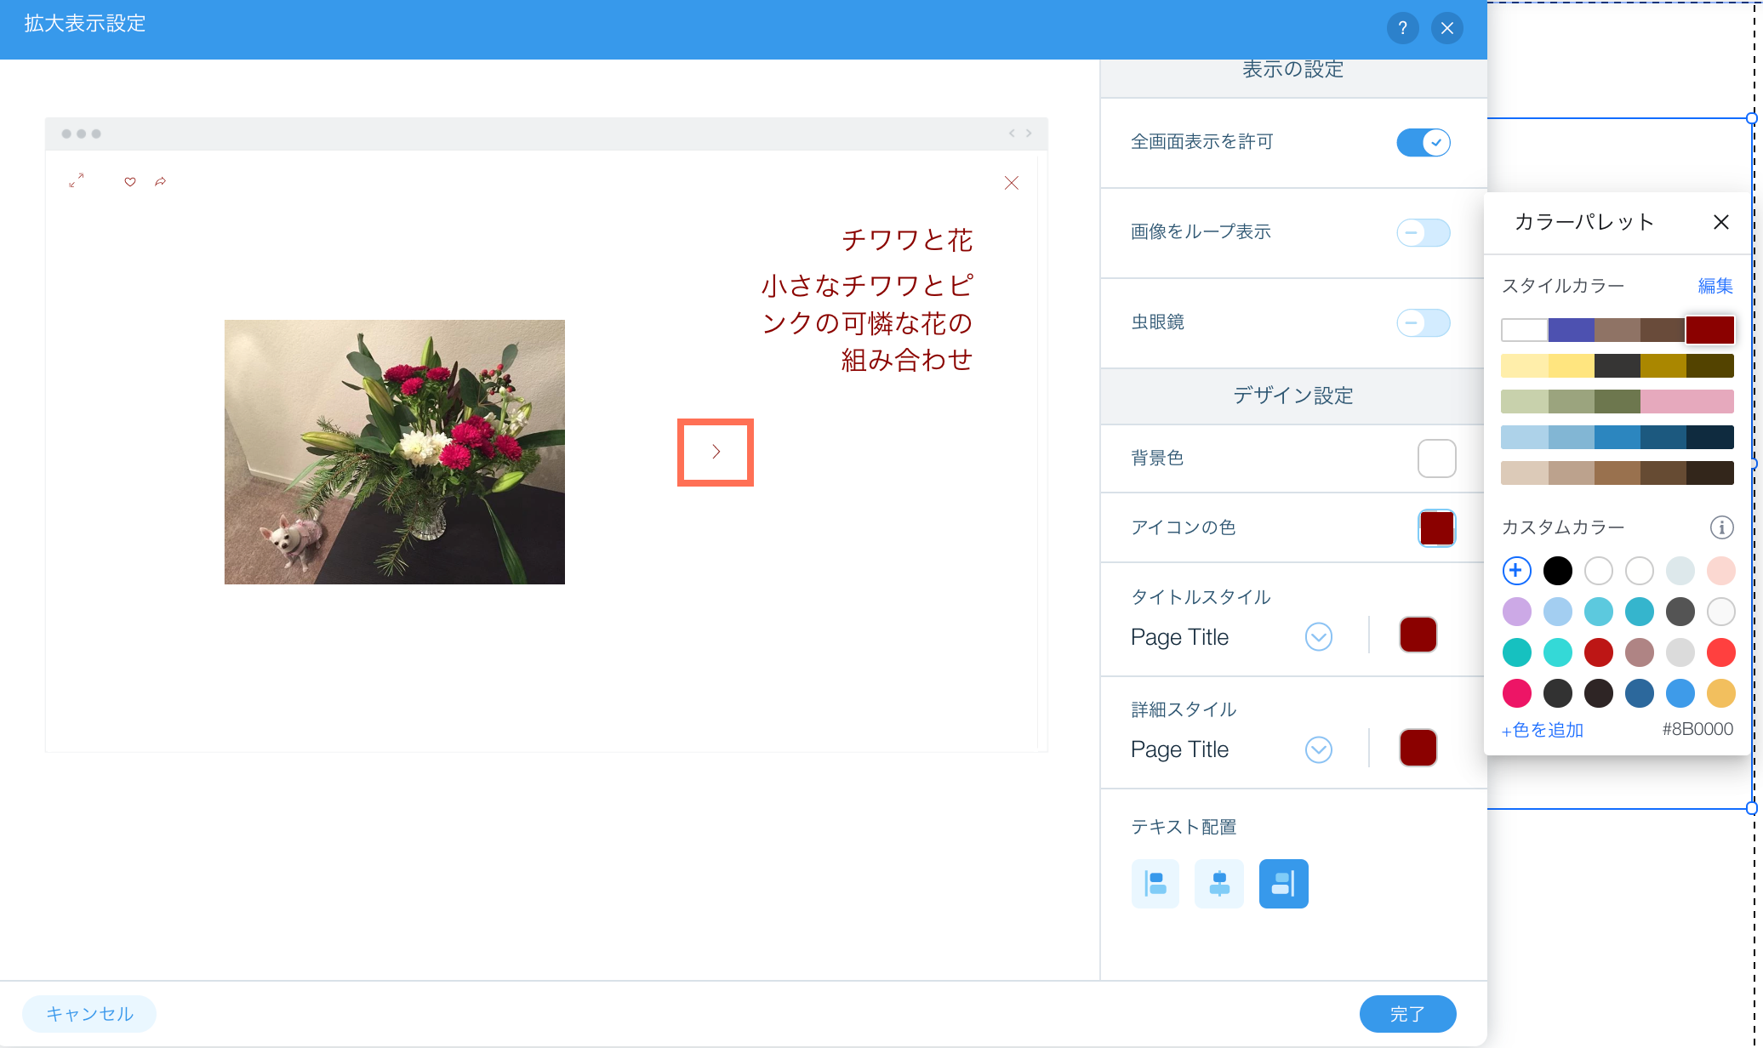The image size is (1763, 1048).
Task: Click the share arrow icon in preview
Action: (x=160, y=181)
